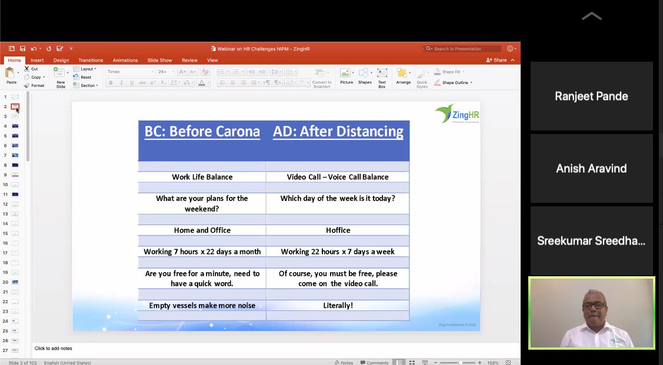Increase font size with A-up icon
This screenshot has height=365, width=663.
(182, 72)
